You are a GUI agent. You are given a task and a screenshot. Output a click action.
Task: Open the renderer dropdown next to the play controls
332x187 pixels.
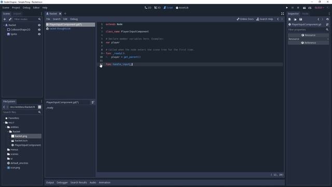pyautogui.click(x=320, y=8)
